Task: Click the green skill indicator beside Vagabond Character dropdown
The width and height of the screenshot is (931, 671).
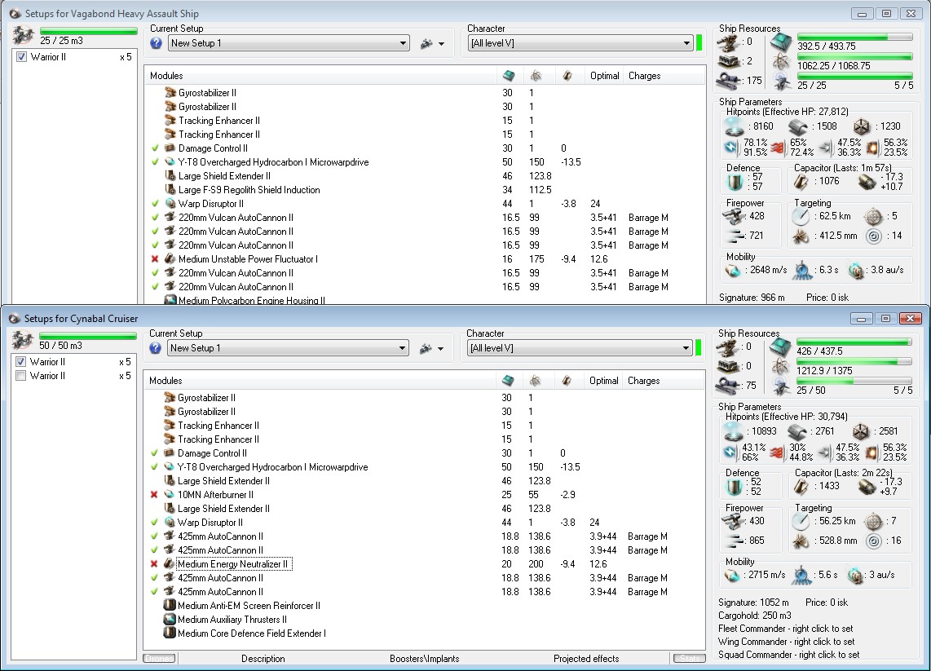Action: (x=699, y=43)
